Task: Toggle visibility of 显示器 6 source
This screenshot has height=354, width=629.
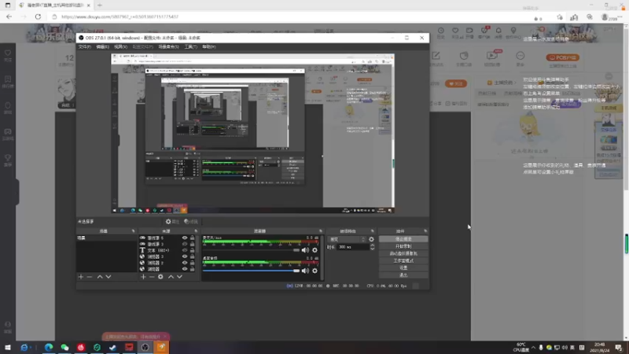Action: point(185,238)
